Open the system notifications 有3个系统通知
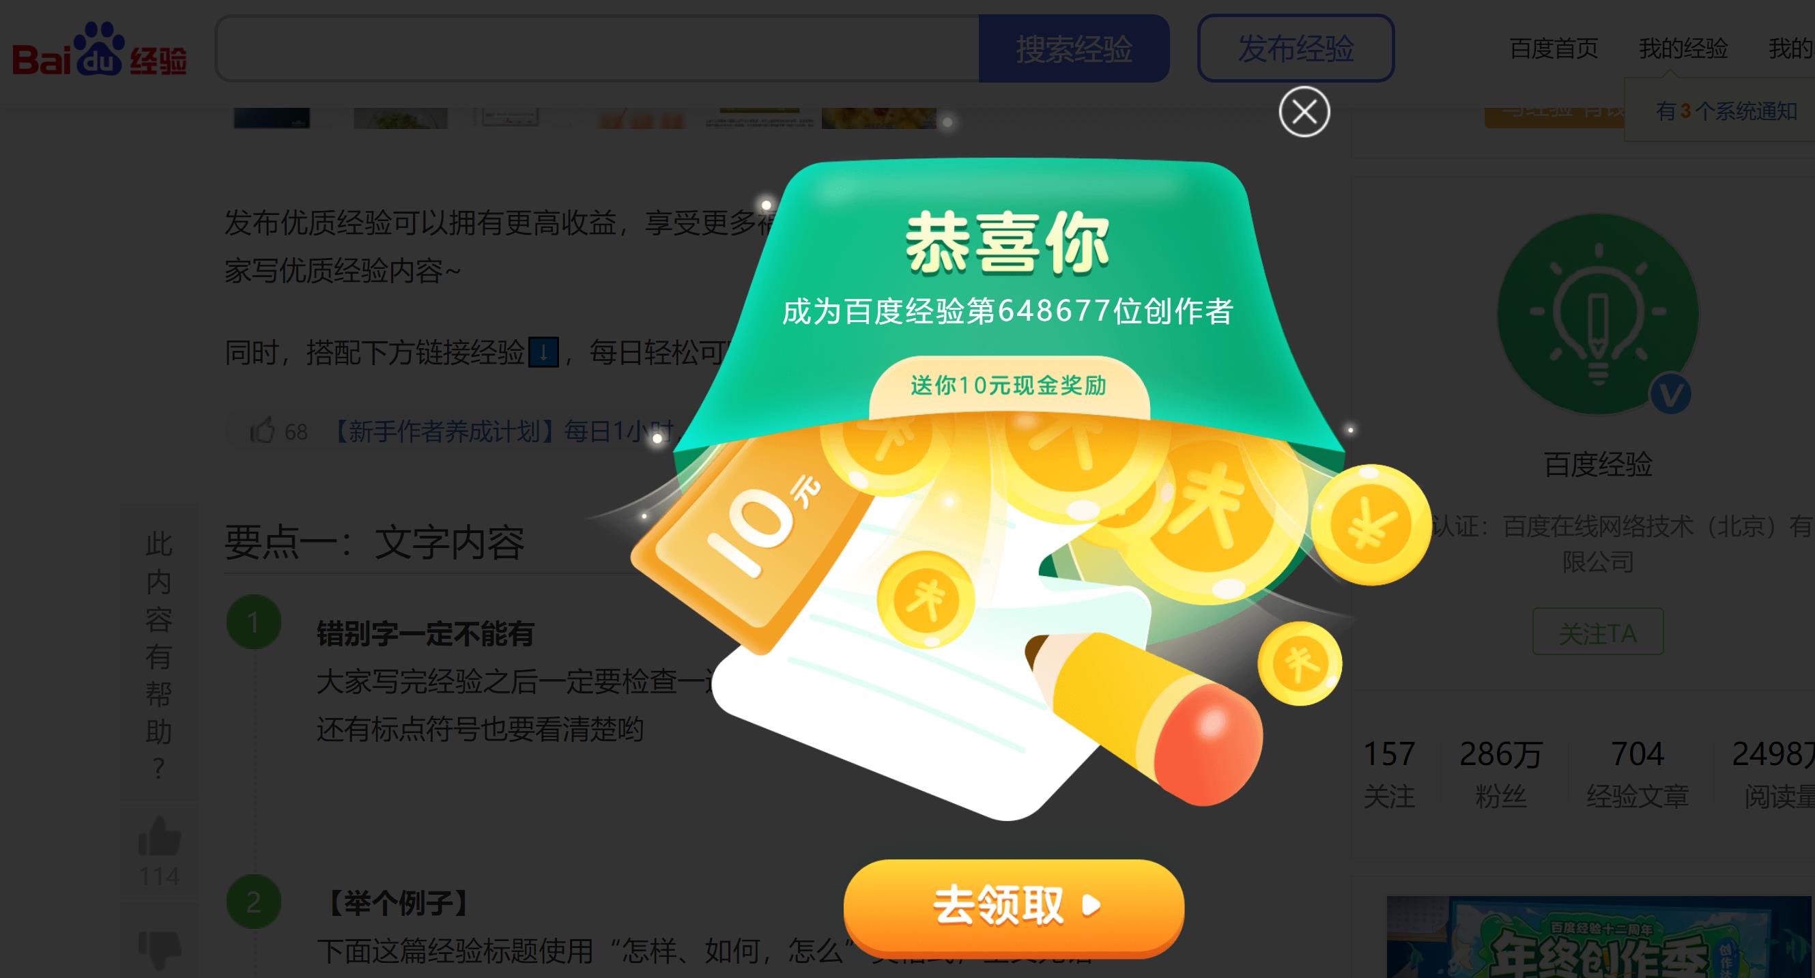 coord(1726,111)
